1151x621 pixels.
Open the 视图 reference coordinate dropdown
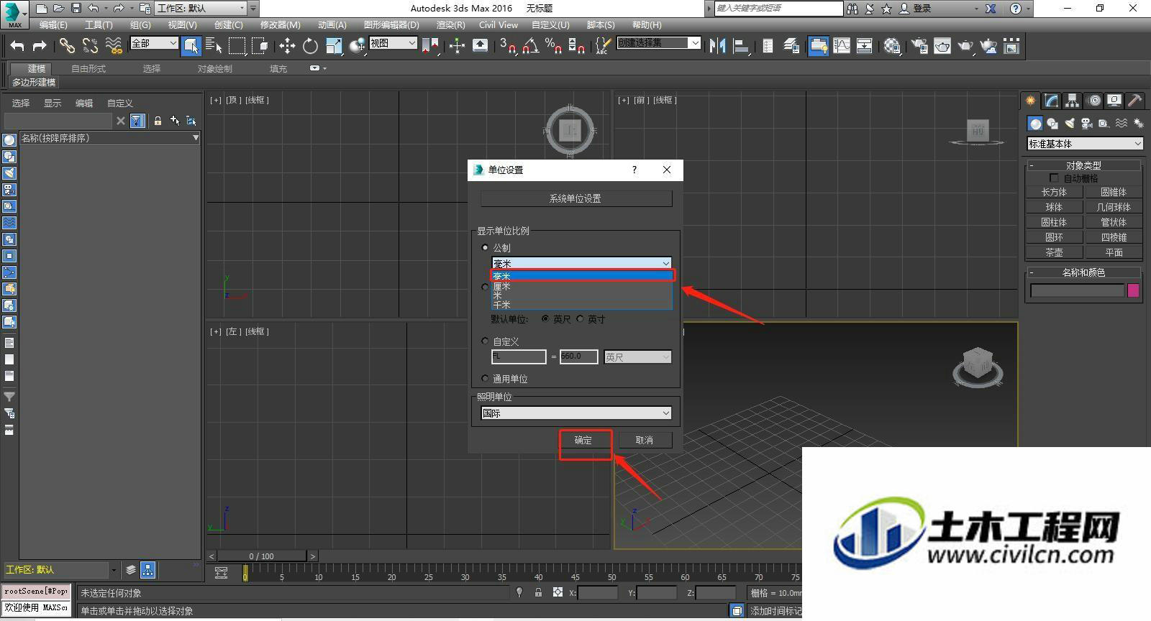(393, 43)
